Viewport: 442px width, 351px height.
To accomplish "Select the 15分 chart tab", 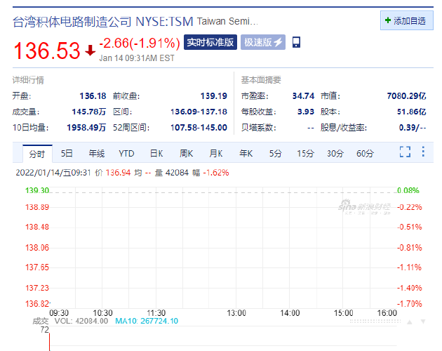I will 305,154.
